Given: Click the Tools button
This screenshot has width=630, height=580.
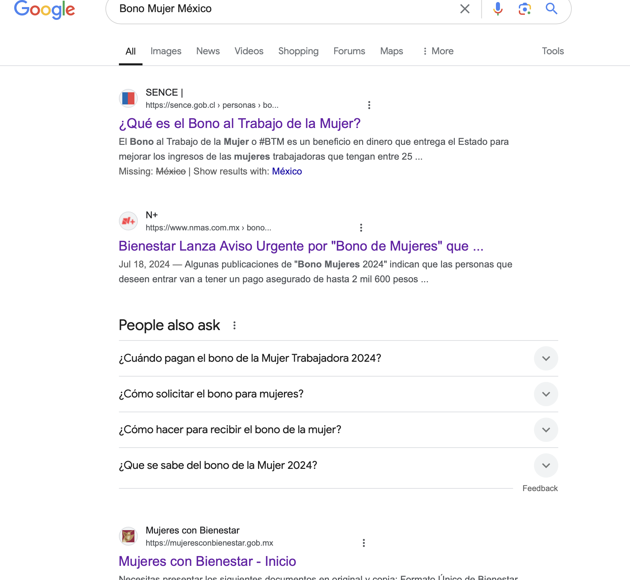Looking at the screenshot, I should tap(553, 51).
